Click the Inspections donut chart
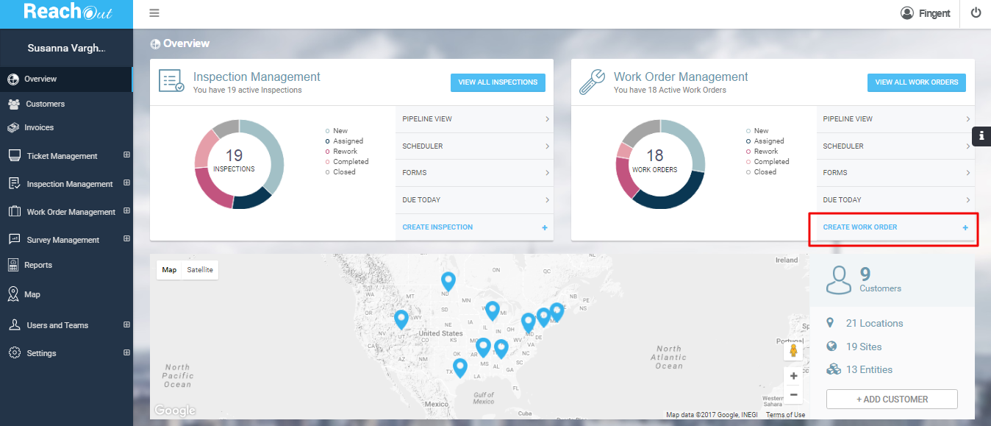Viewport: 991px width, 426px height. pos(239,163)
